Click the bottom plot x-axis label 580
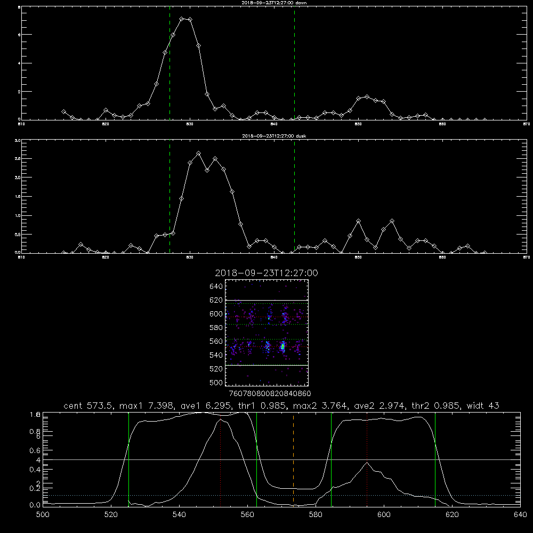 point(316,515)
